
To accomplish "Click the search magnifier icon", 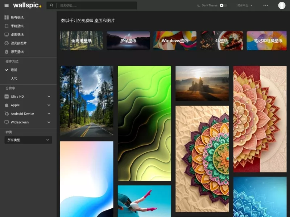I will tap(51, 5).
